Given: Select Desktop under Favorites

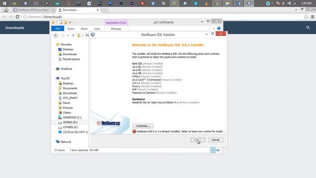Looking at the screenshot, I should pos(68,49).
